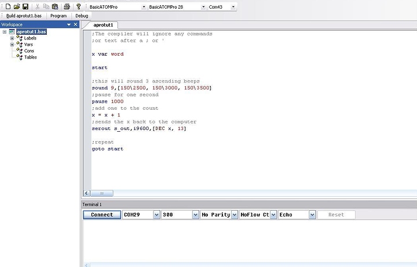417x267 pixels.
Task: Select the Labels tree item
Action: tap(30, 38)
